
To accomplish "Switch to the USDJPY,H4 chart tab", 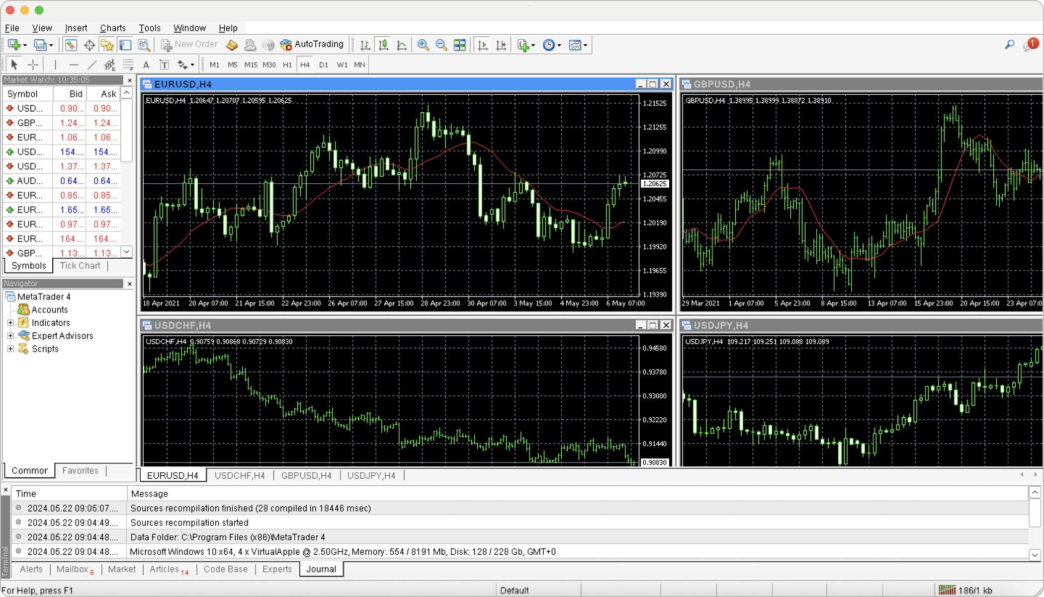I will (x=371, y=475).
